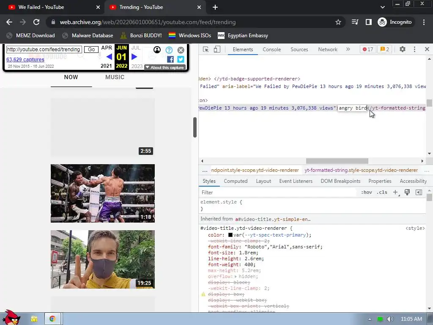Go to next capture blue arrow
This screenshot has width=433, height=325.
(134, 57)
